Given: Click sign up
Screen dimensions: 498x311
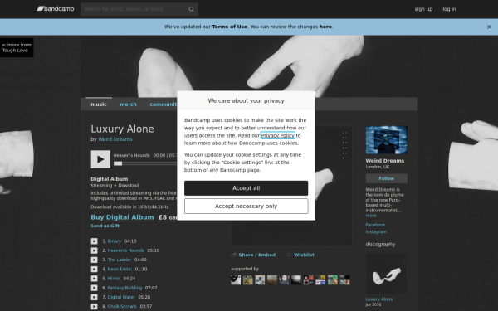Looking at the screenshot, I should (423, 9).
